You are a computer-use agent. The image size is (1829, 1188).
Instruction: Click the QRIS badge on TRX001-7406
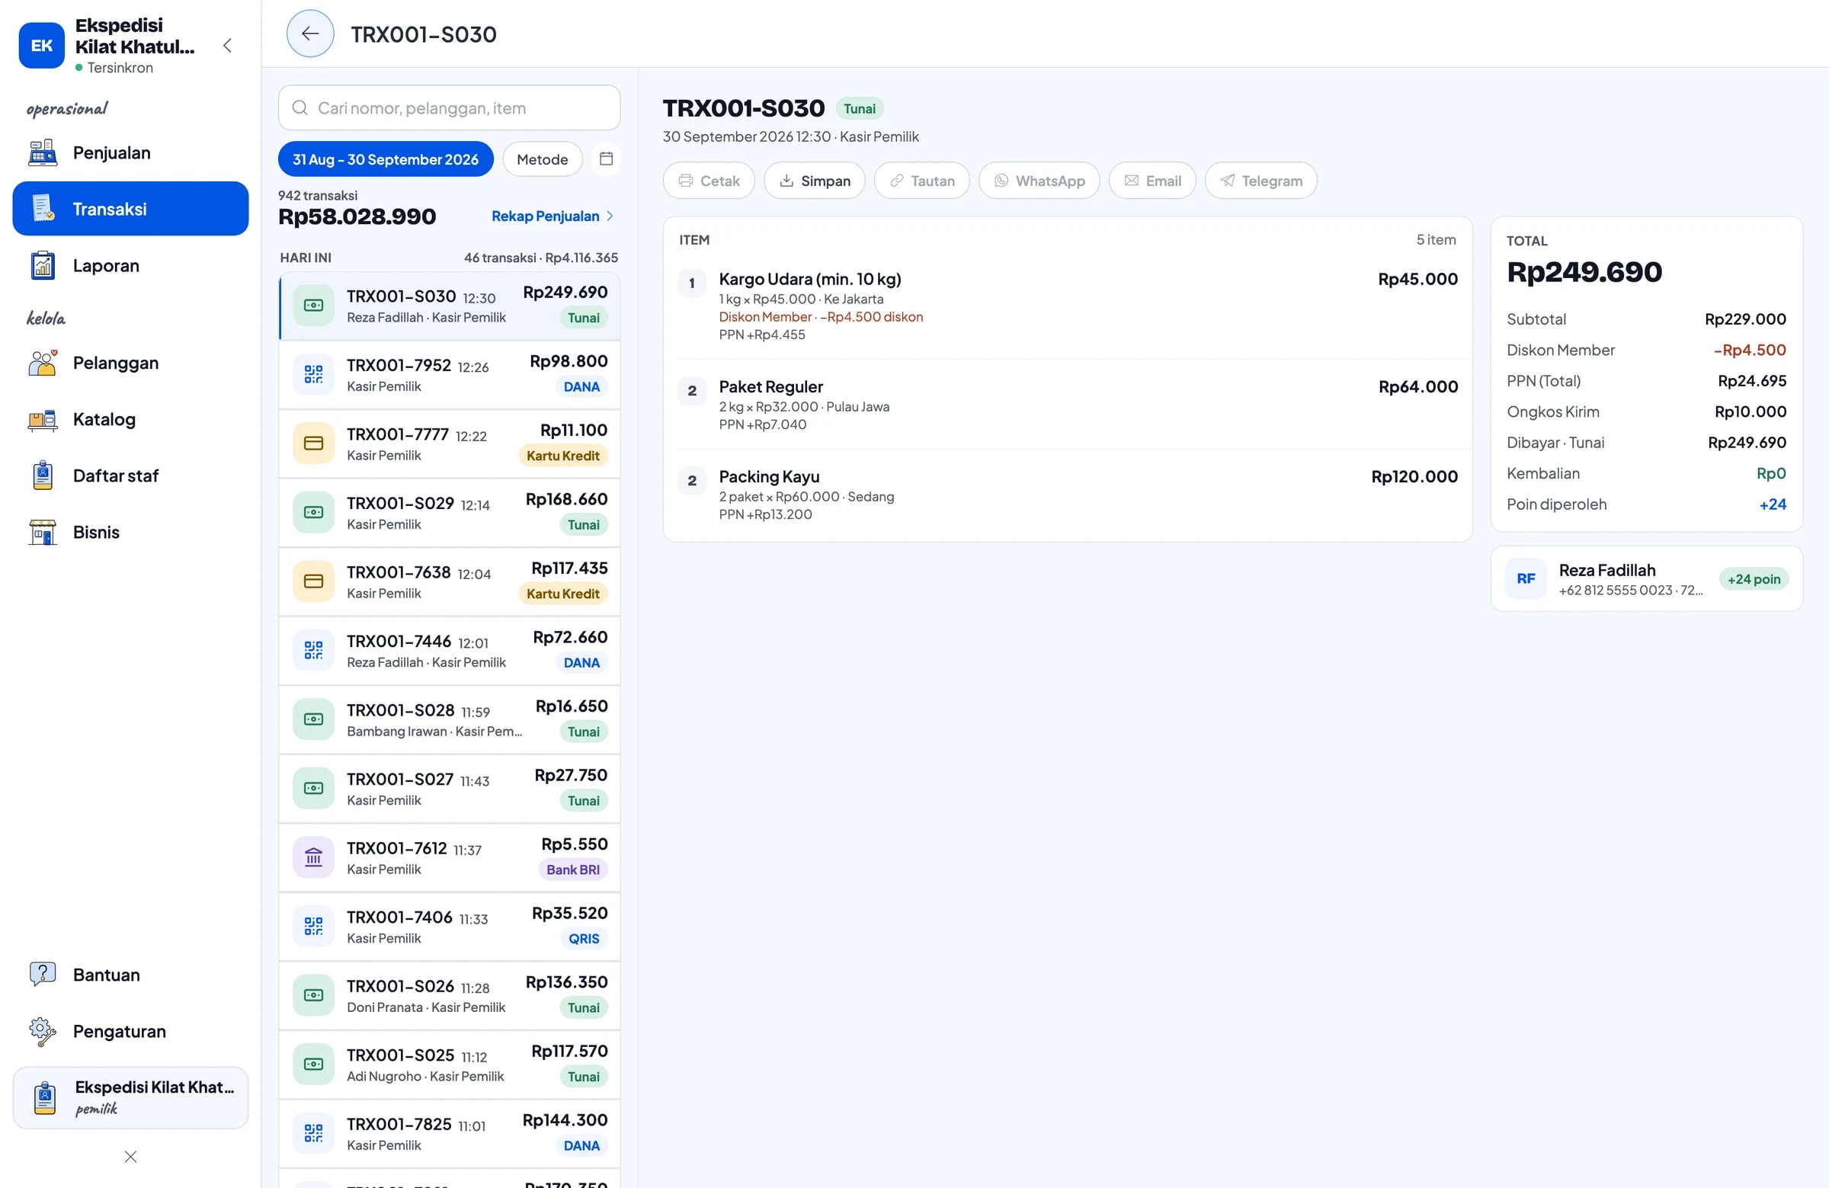click(x=583, y=939)
